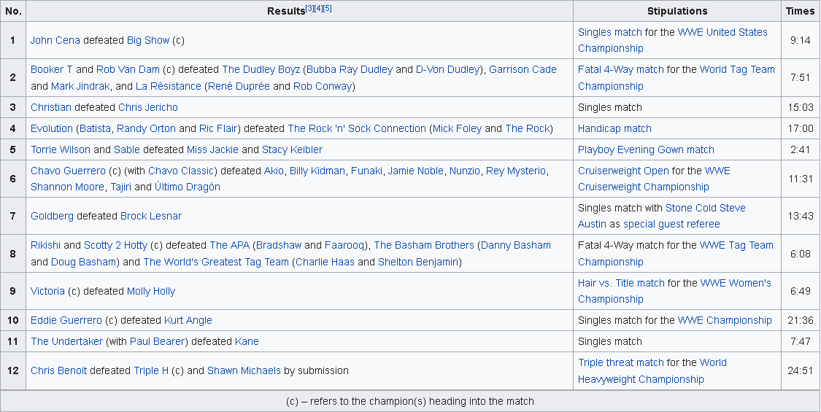
Task: Open the Eddie Guerrero link
Action: (66, 320)
